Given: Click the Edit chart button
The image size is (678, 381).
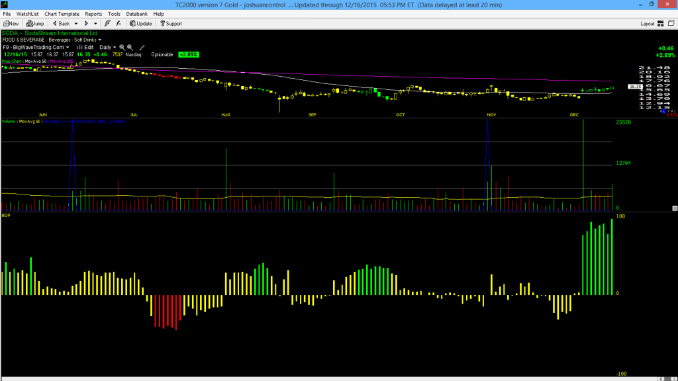Looking at the screenshot, I should [x=85, y=47].
